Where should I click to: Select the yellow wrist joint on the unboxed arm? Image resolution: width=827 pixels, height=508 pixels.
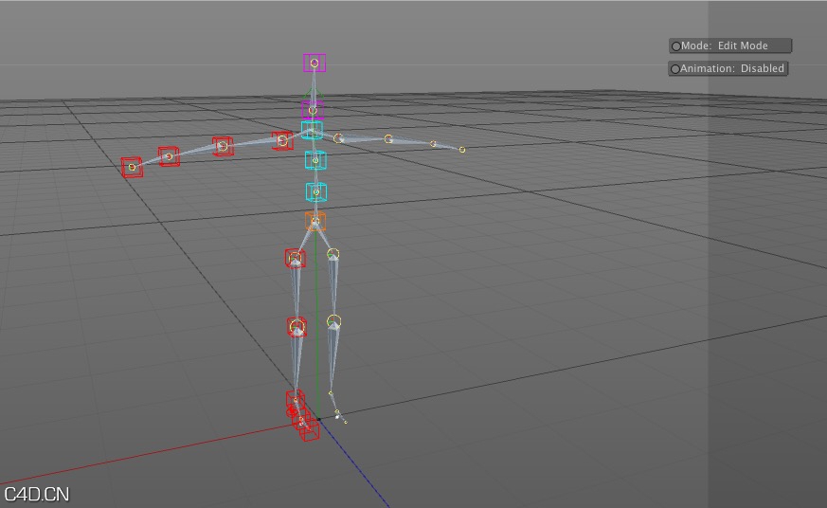(433, 143)
